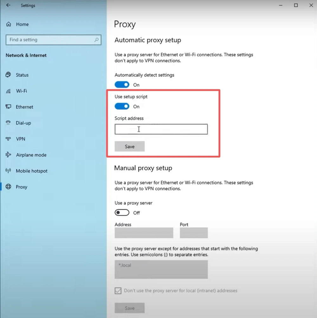Open Dial-up settings label
This screenshot has height=318, width=317.
click(23, 123)
